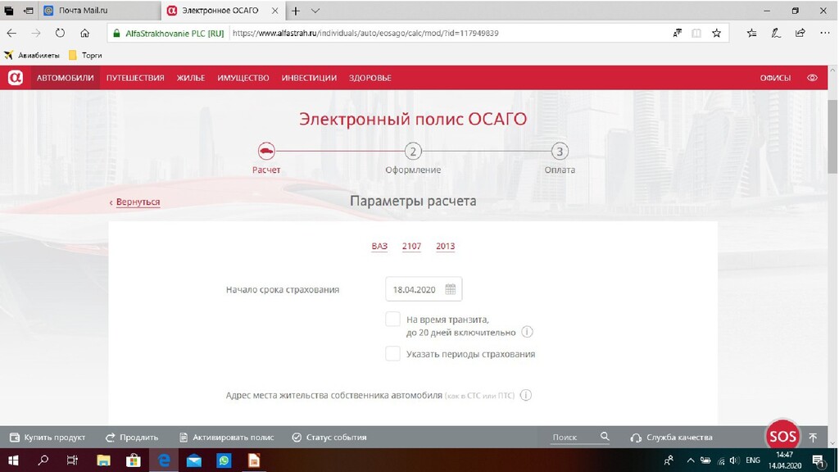Viewport: 839px width, 472px height.
Task: Open the browser settings and more menu
Action: pos(824,33)
